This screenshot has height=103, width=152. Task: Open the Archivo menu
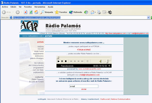pyautogui.click(x=5, y=7)
